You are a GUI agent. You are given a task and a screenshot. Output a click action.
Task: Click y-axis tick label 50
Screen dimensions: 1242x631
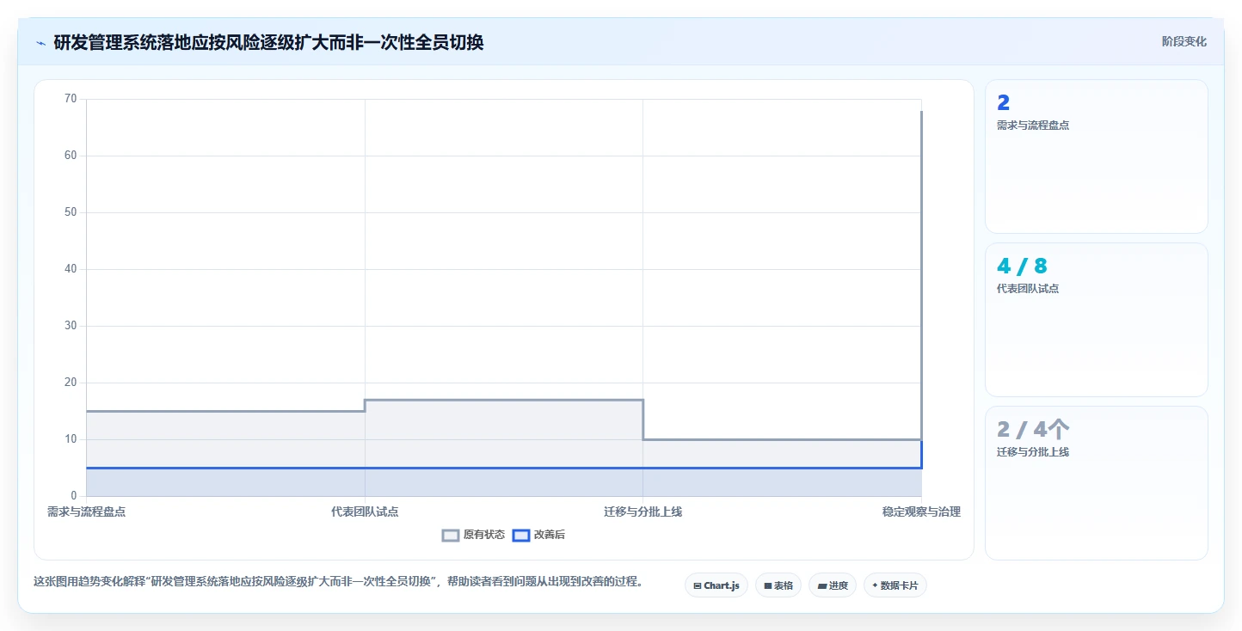coord(71,212)
